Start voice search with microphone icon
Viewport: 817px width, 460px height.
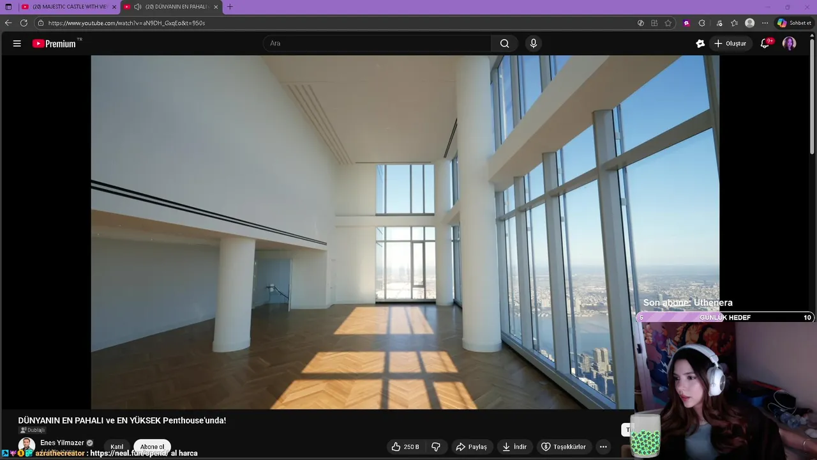(x=534, y=43)
